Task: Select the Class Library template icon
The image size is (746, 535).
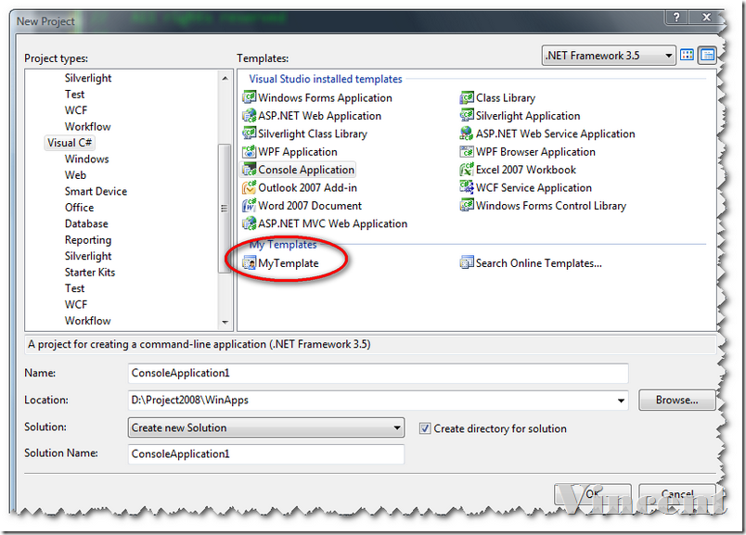Action: tap(468, 98)
